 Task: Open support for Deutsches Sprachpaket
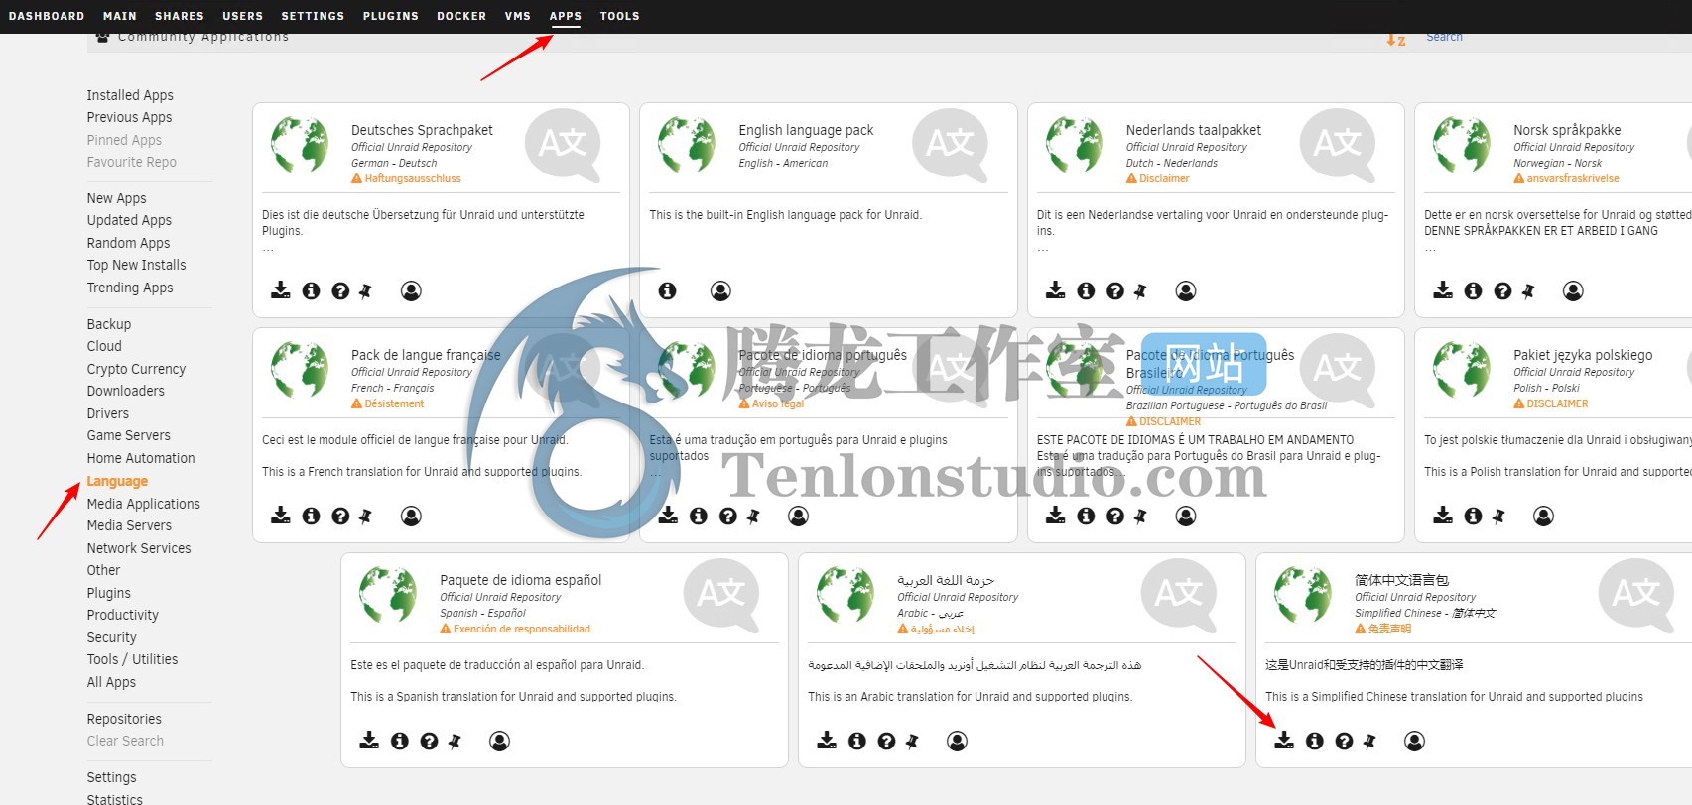pos(340,290)
